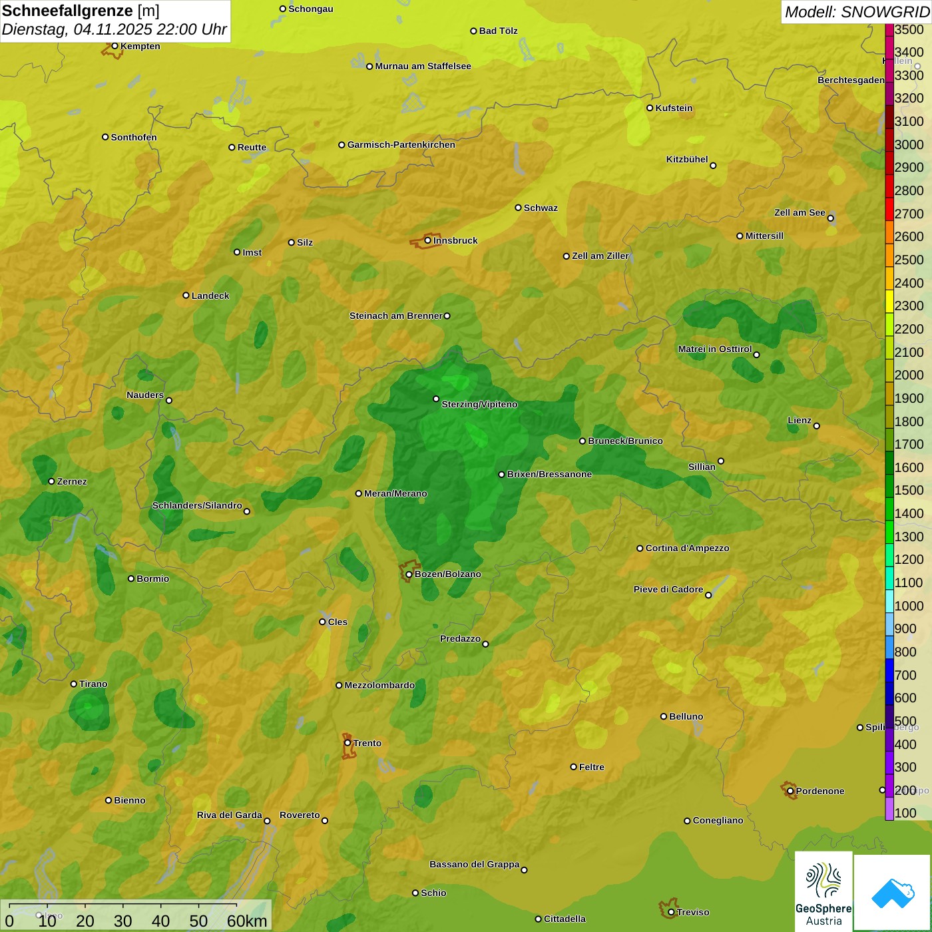Click the Brixen/Bressanone label
The height and width of the screenshot is (932, 932).
coord(549,474)
